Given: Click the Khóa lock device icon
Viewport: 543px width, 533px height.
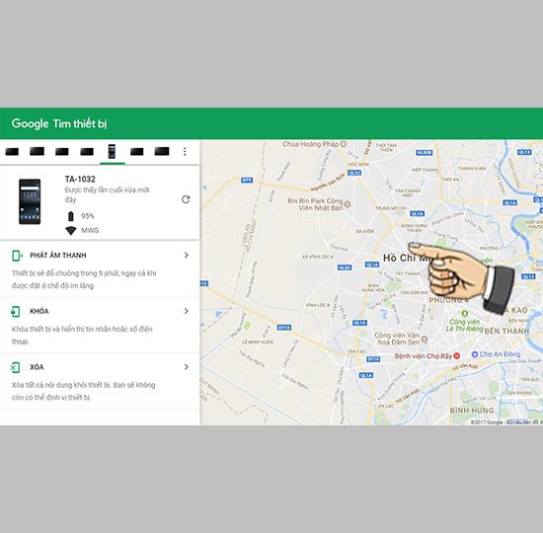Looking at the screenshot, I should 16,311.
